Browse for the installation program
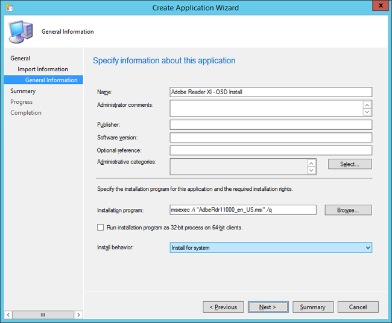This screenshot has height=323, width=392. tap(349, 210)
